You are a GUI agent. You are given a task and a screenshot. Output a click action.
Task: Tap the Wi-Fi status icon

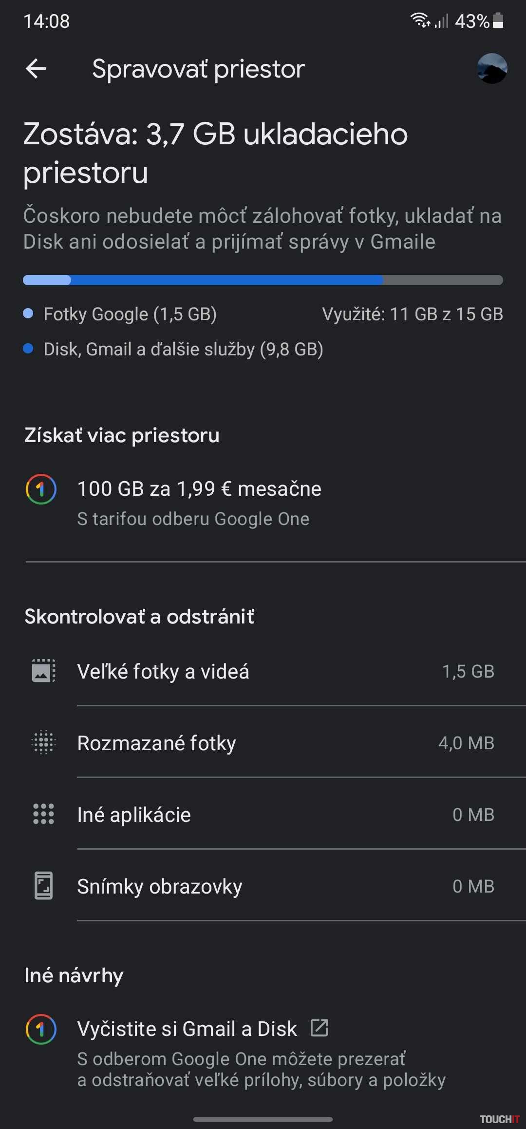(419, 20)
